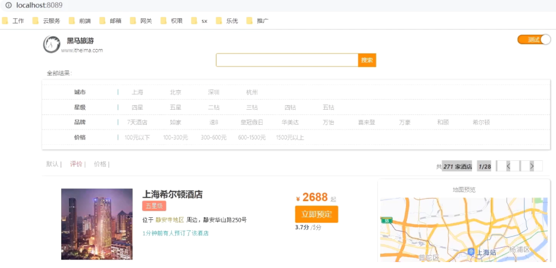Open the 推广 bookmark folder
Image resolution: width=556 pixels, height=268 pixels.
tap(257, 21)
